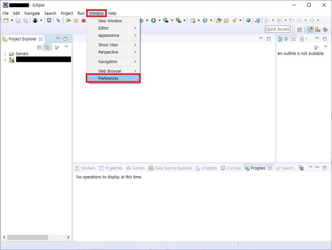
Task: Click the Run green circle toolbar button
Action: (153, 21)
